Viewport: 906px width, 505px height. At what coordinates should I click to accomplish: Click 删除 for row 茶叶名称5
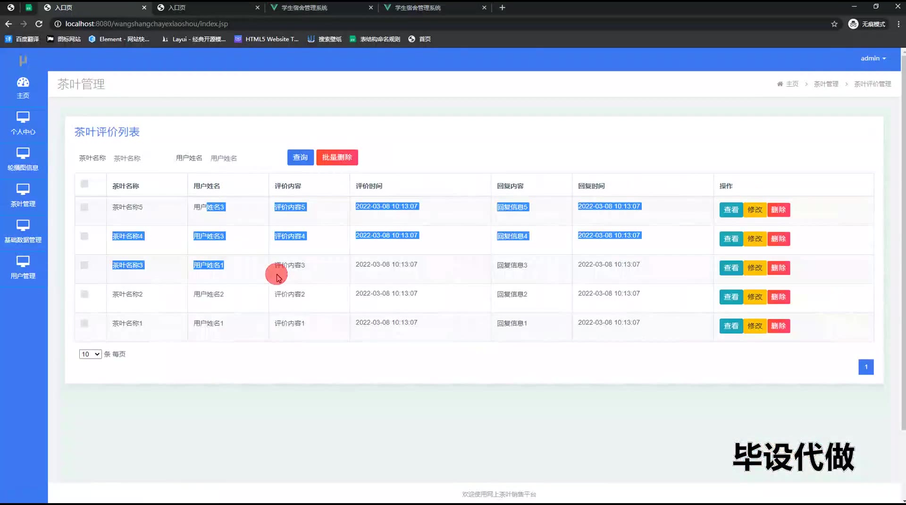coord(779,210)
